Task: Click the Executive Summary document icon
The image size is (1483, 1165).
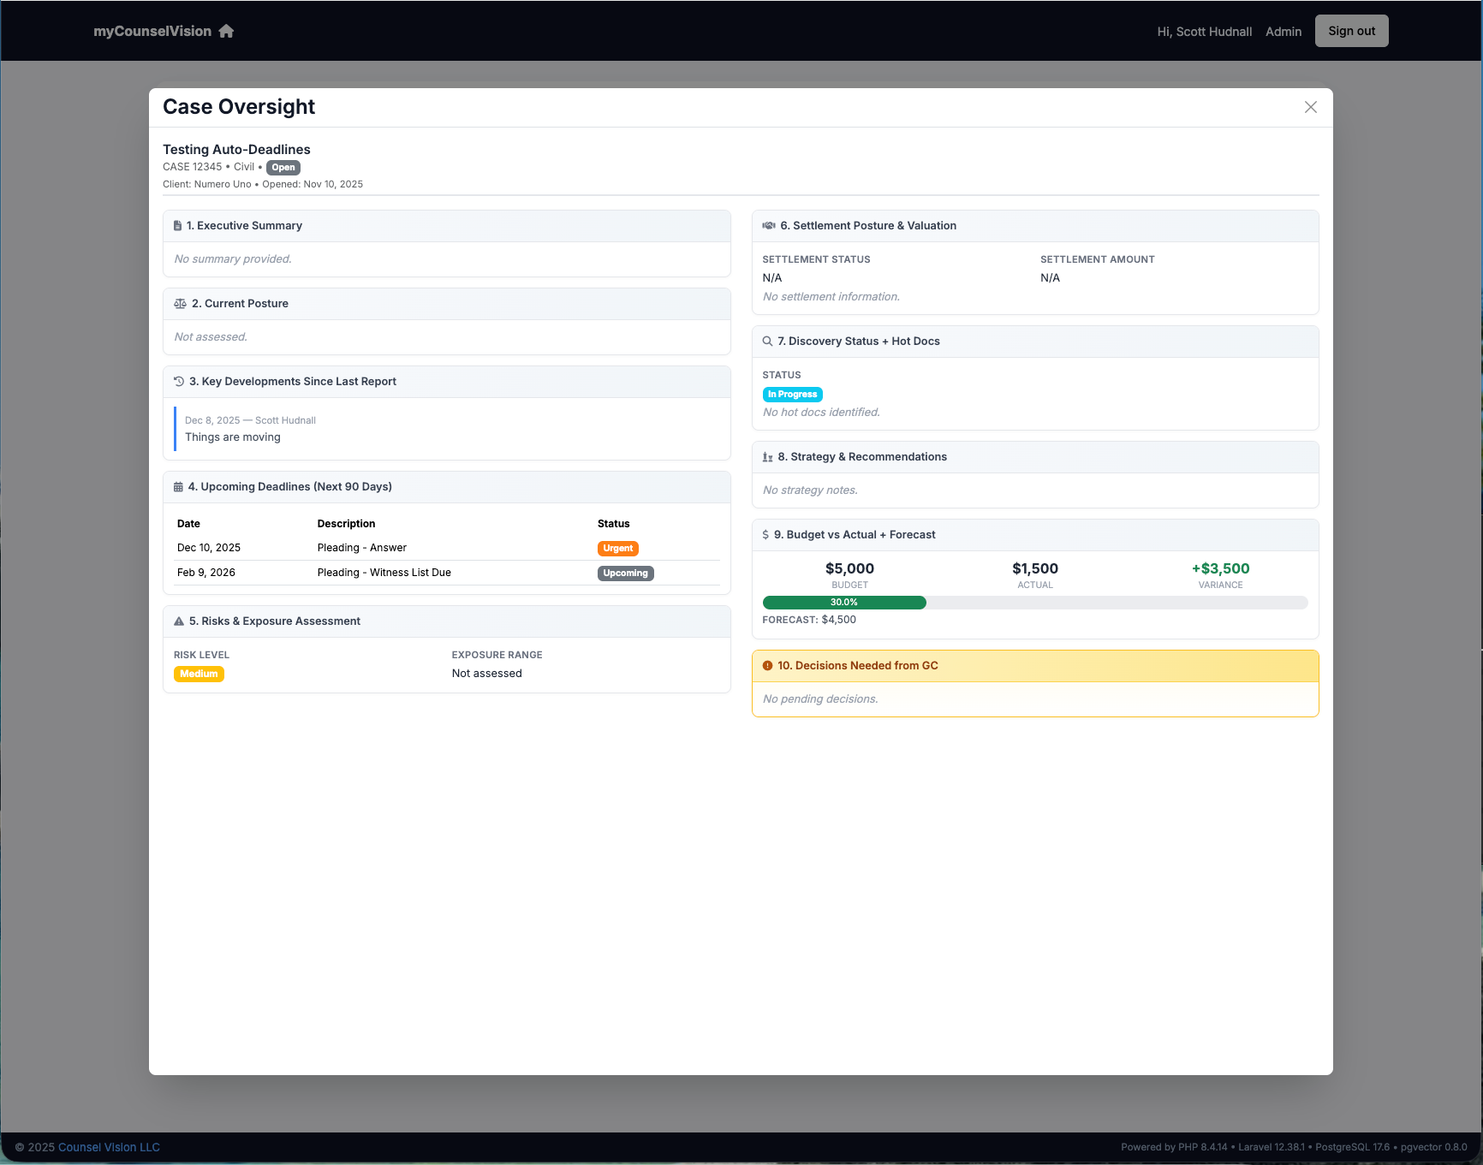Action: coord(177,226)
